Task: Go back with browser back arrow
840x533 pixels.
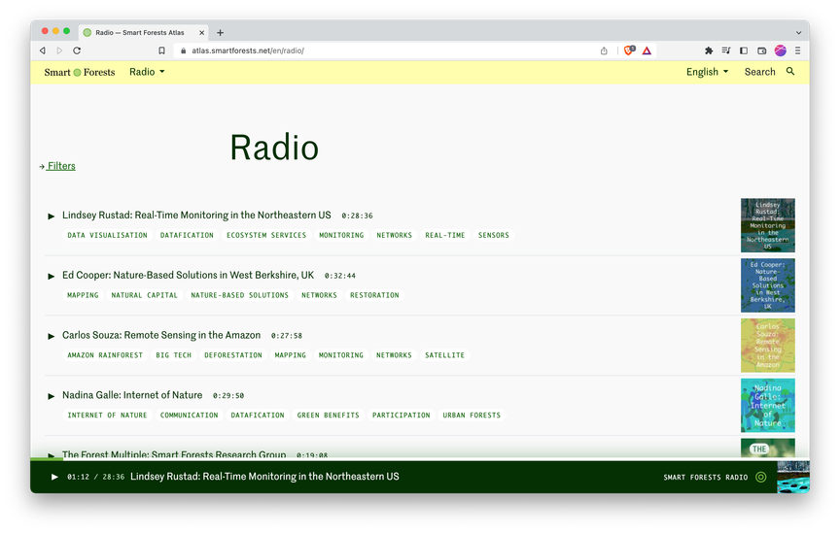Action: (43, 50)
